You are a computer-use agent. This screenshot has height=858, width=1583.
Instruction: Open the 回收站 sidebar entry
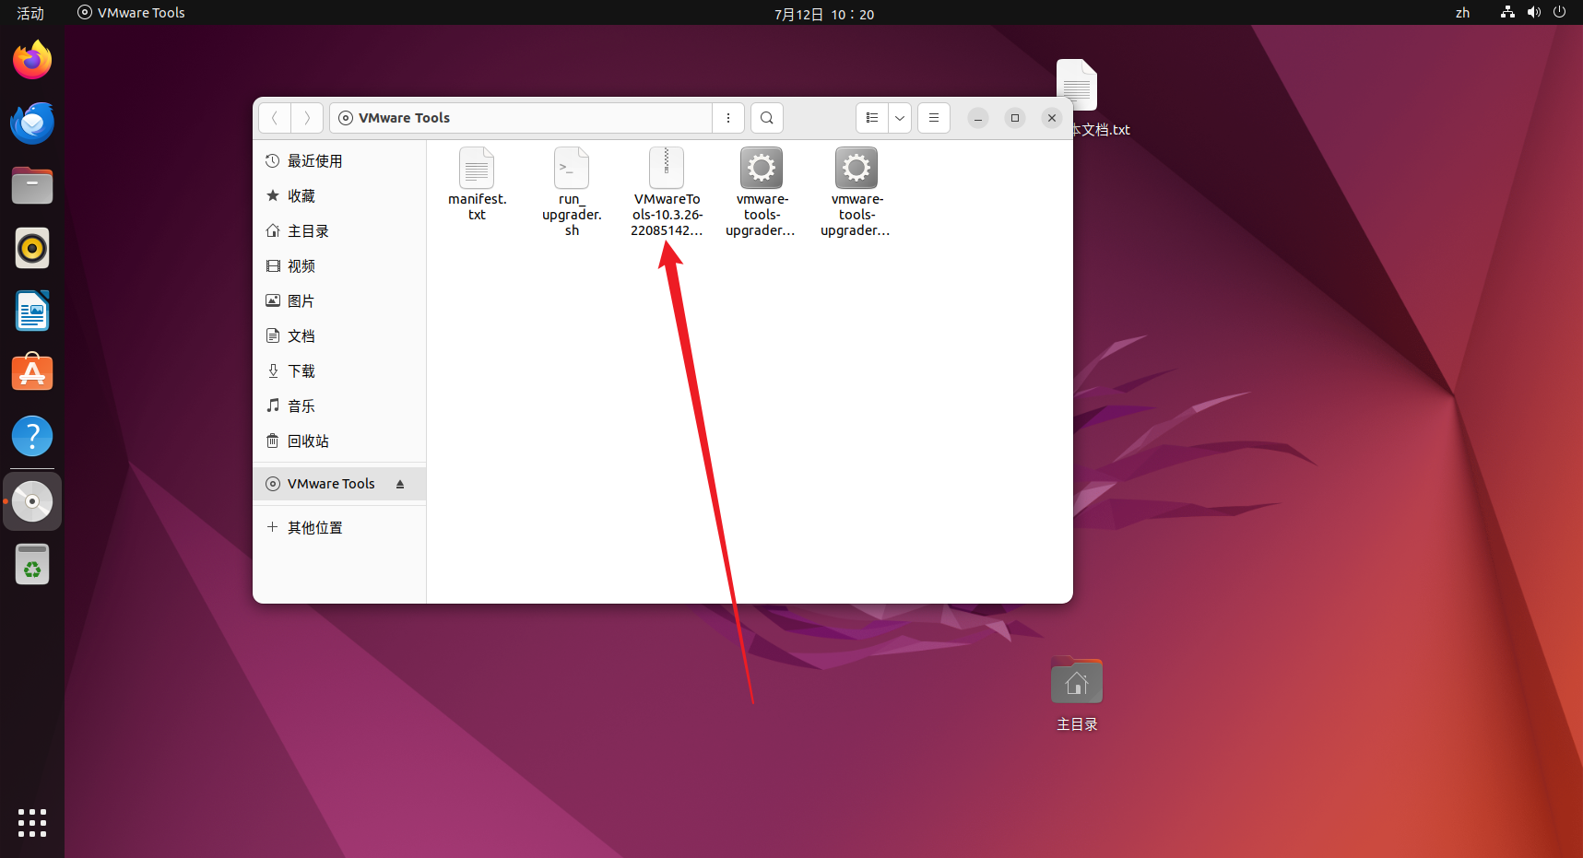(x=307, y=441)
